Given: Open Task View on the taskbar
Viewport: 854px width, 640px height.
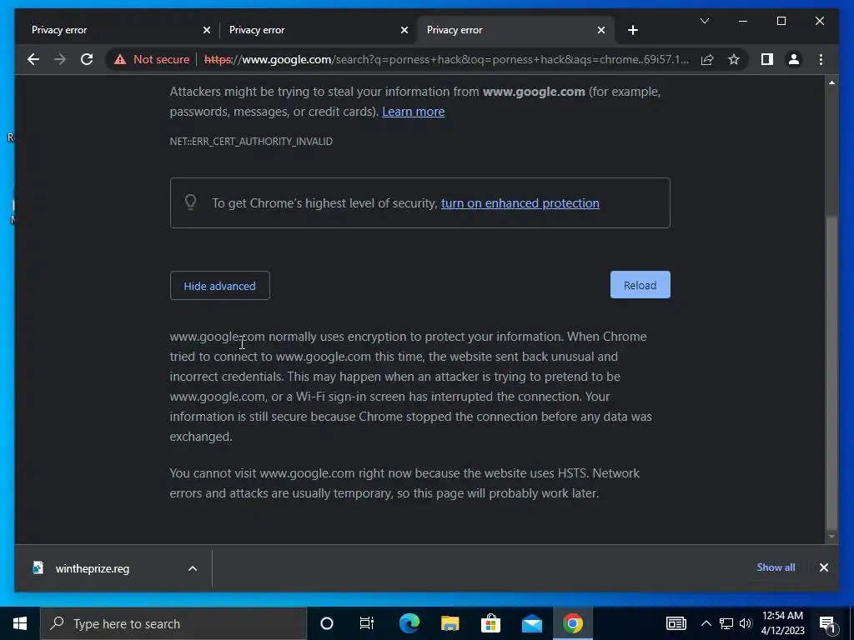Looking at the screenshot, I should (x=367, y=623).
